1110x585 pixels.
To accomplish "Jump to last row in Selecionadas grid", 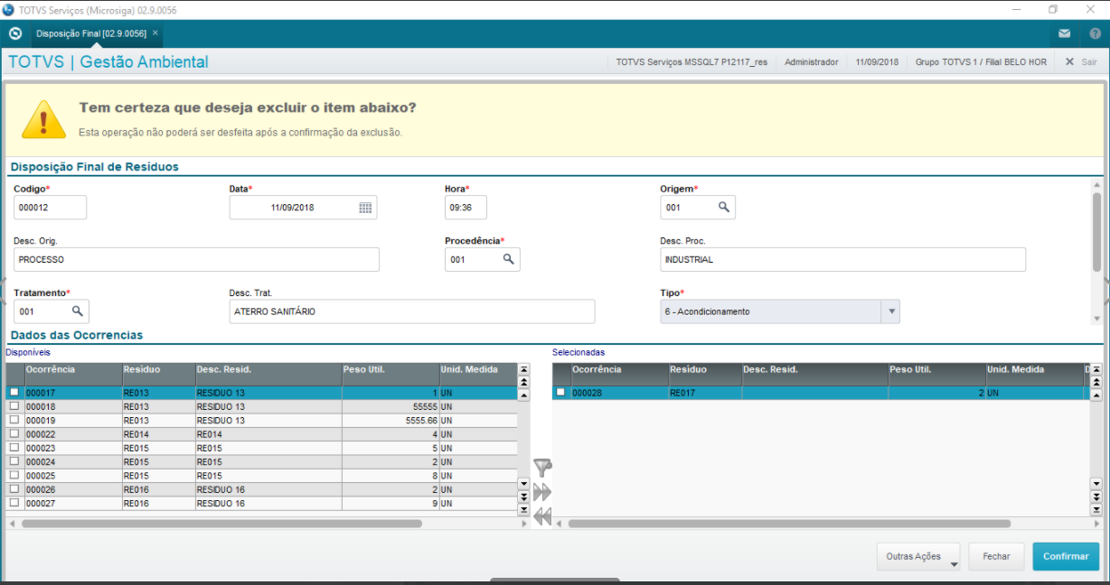I will point(1096,509).
